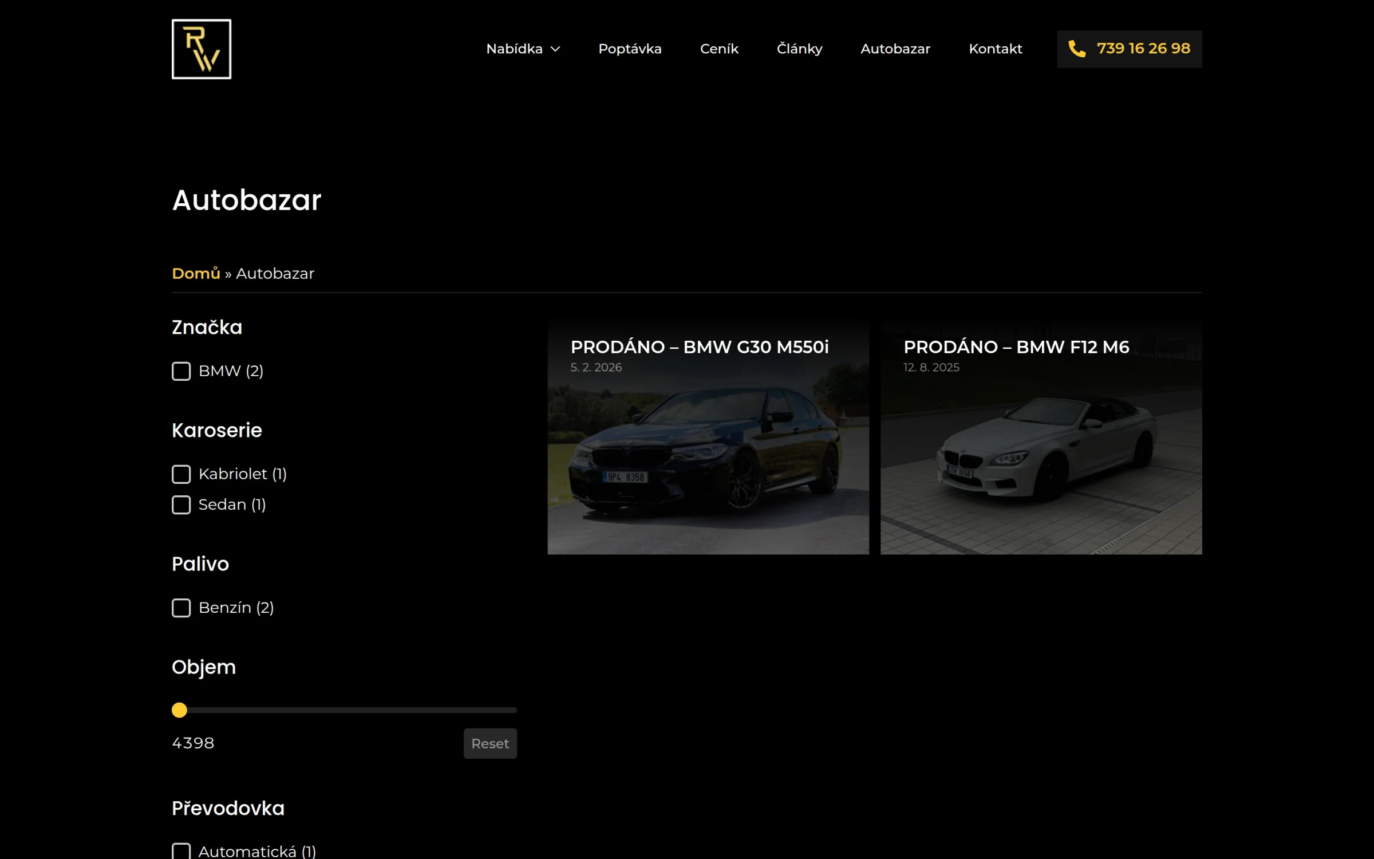This screenshot has height=859, width=1374.
Task: Click the Autobazar page heading
Action: pyautogui.click(x=247, y=200)
